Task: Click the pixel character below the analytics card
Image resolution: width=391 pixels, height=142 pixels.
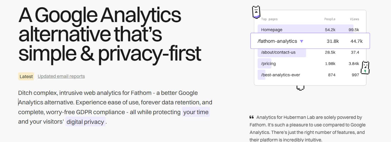Action: pyautogui.click(x=300, y=88)
